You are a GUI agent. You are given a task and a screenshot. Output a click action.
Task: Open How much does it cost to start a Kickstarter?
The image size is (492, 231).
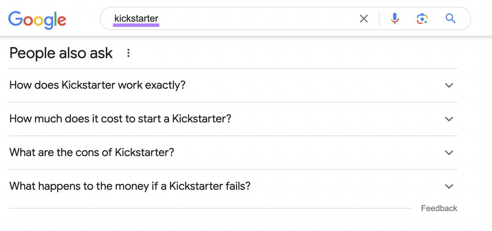pyautogui.click(x=120, y=119)
